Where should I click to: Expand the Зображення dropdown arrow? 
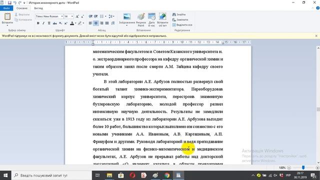(126, 25)
